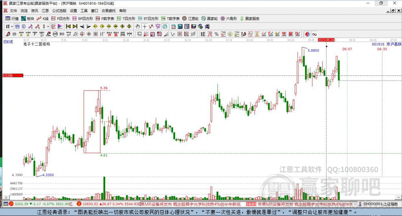Jump to last bar icon
The height and width of the screenshot is (216, 402).
point(75,26)
